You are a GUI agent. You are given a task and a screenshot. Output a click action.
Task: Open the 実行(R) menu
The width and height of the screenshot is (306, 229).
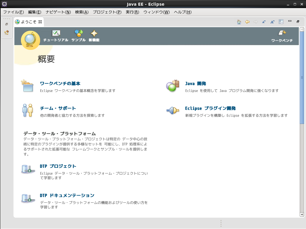click(132, 12)
